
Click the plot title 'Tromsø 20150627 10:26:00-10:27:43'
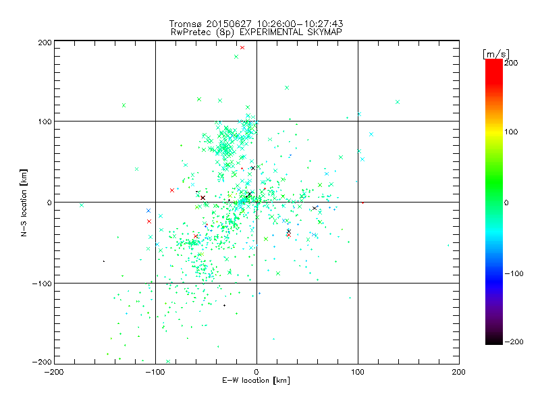tap(256, 24)
